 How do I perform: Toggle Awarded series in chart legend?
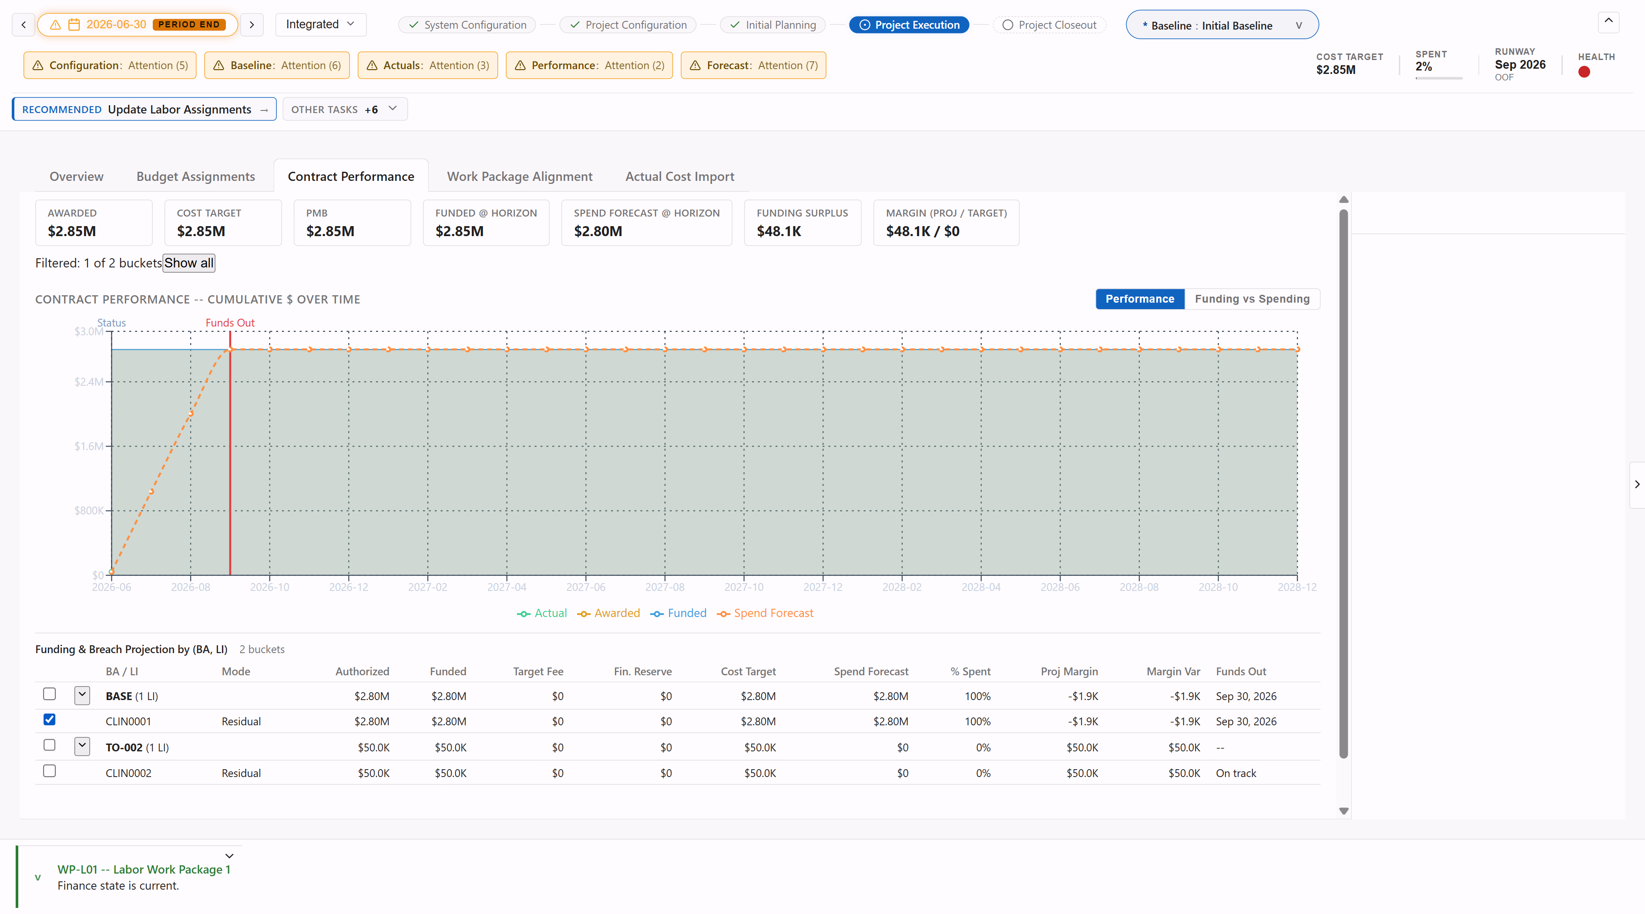pyautogui.click(x=608, y=613)
